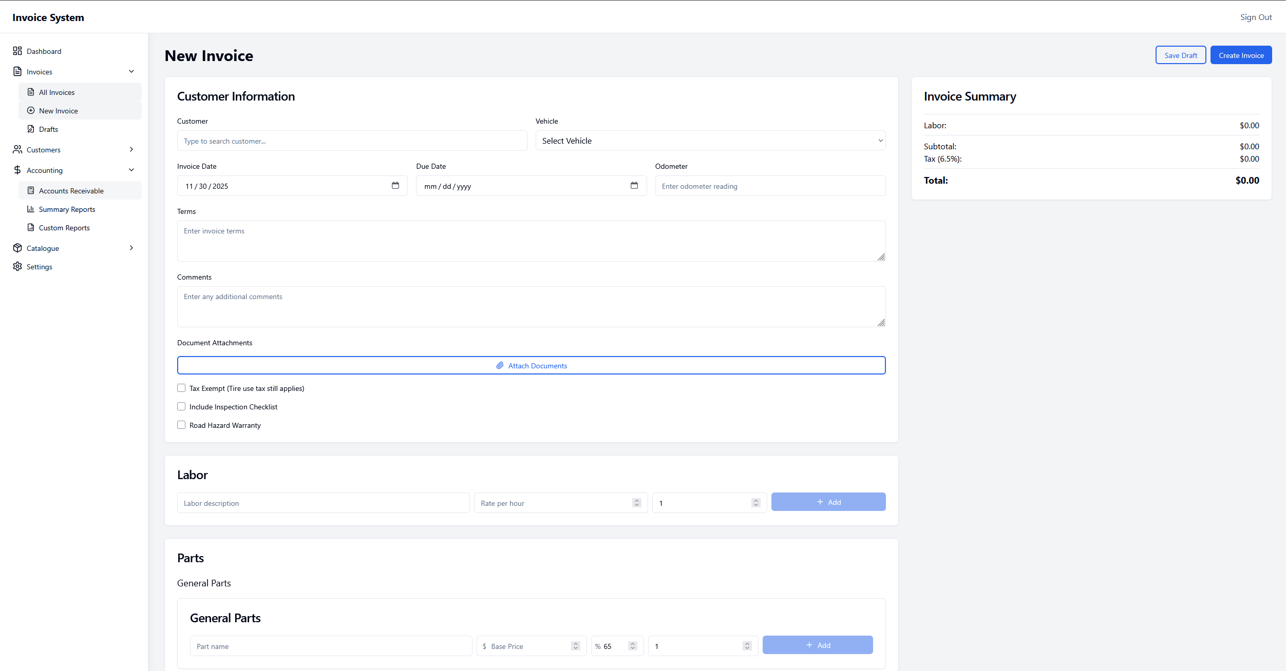Click the Summary Reports chart icon
Image resolution: width=1286 pixels, height=671 pixels.
31,209
